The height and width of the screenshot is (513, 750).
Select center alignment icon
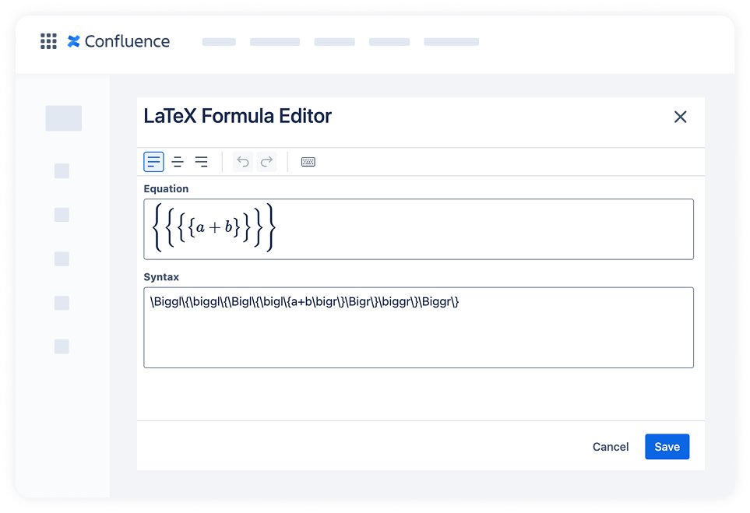point(178,162)
